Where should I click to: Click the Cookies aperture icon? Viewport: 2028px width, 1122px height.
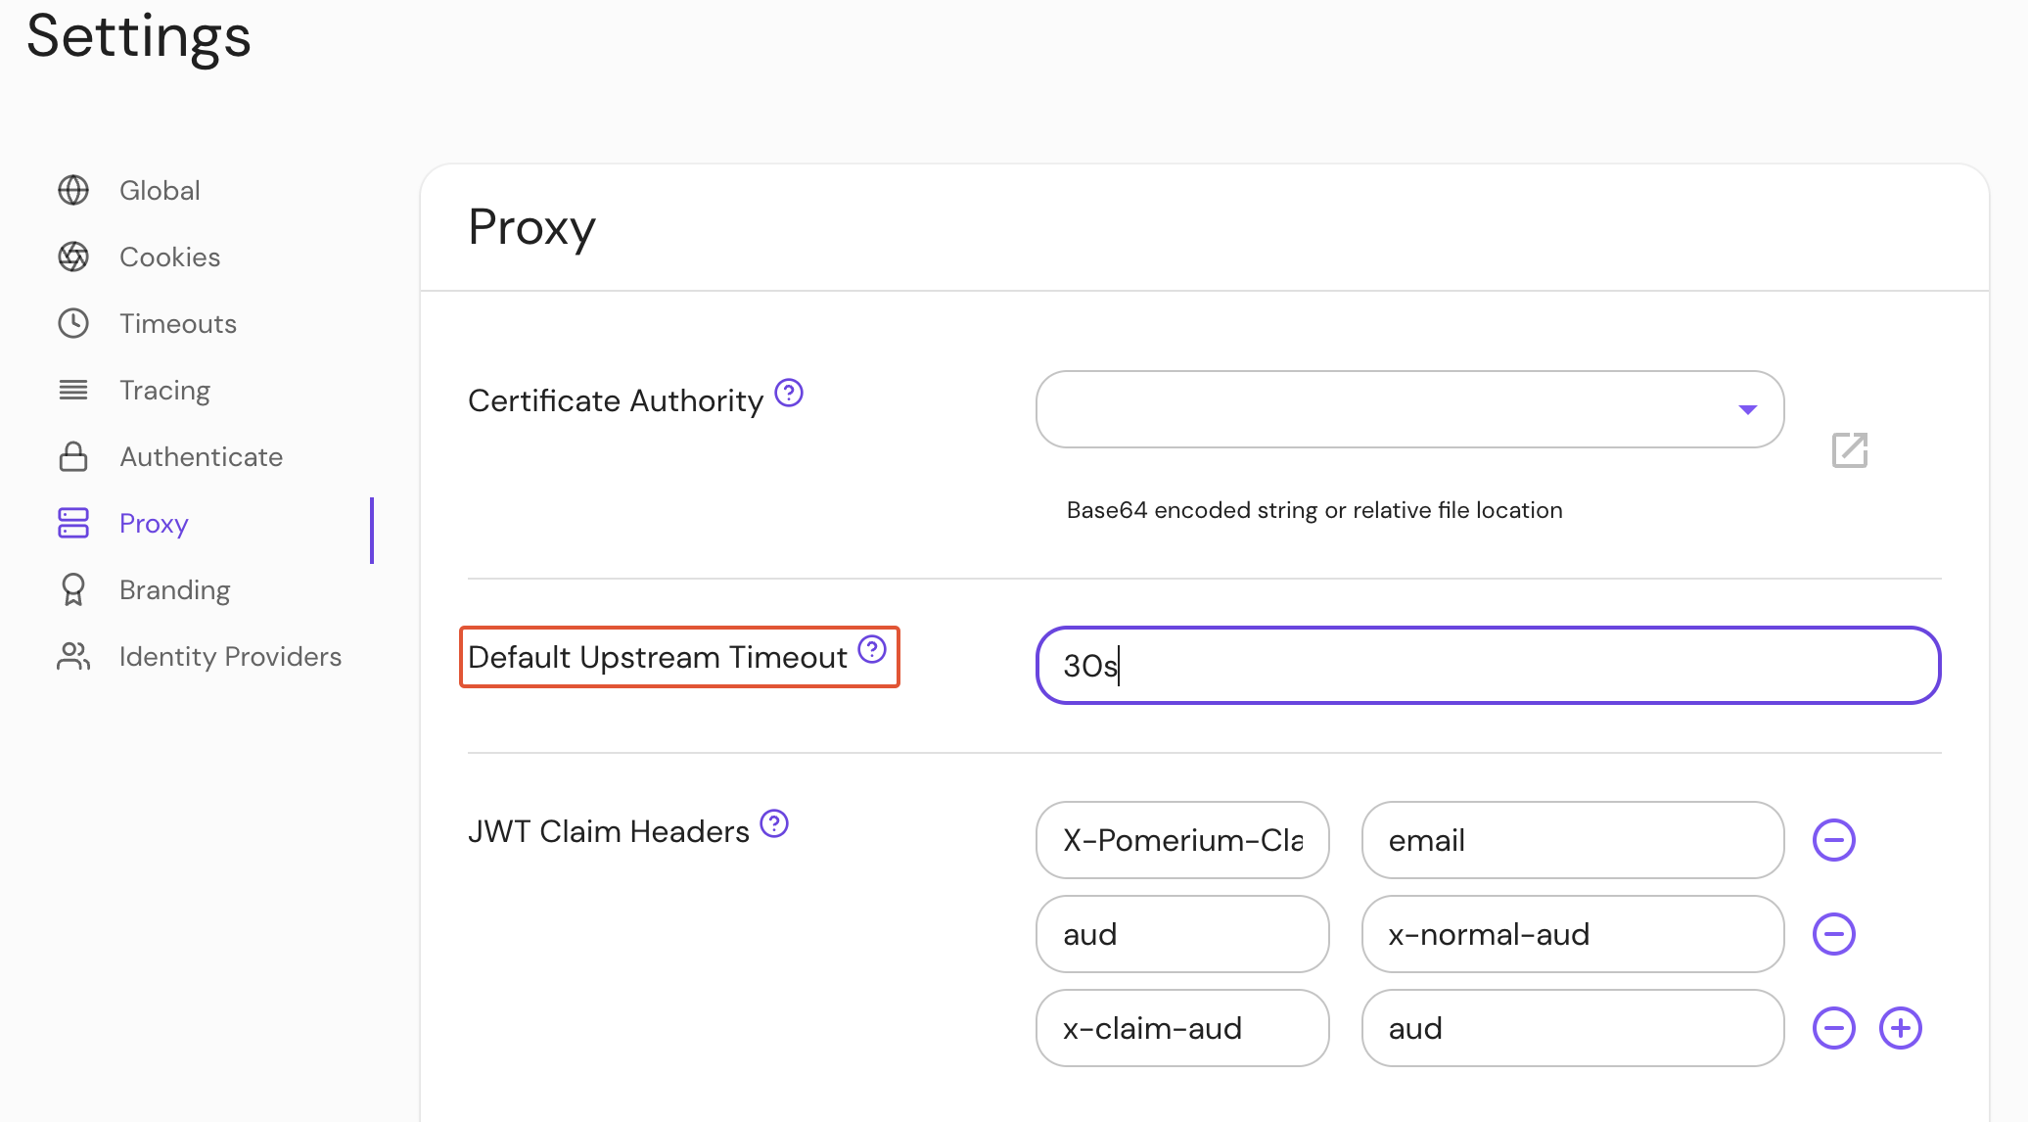pyautogui.click(x=73, y=257)
